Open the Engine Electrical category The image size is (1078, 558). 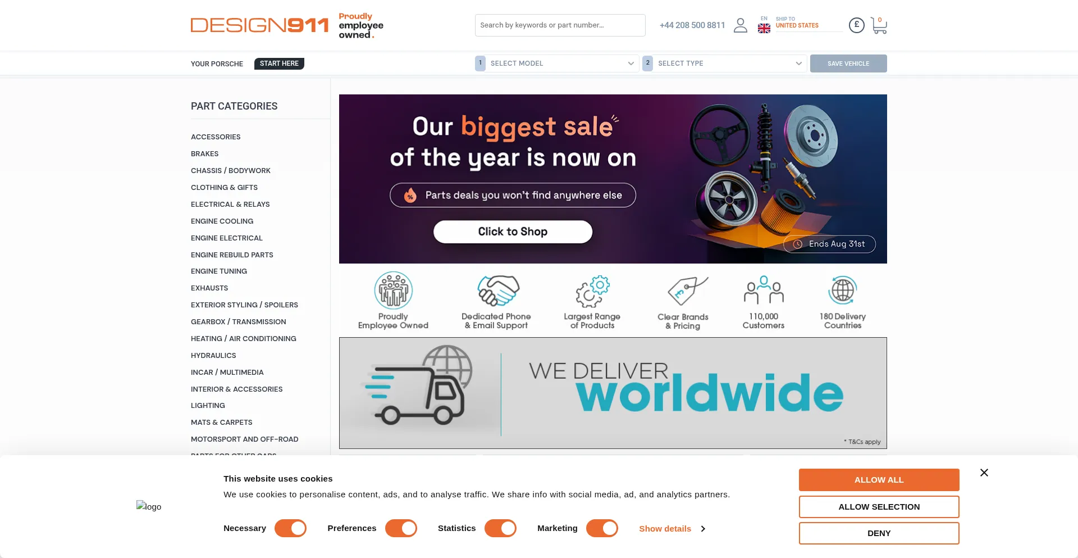(x=227, y=238)
